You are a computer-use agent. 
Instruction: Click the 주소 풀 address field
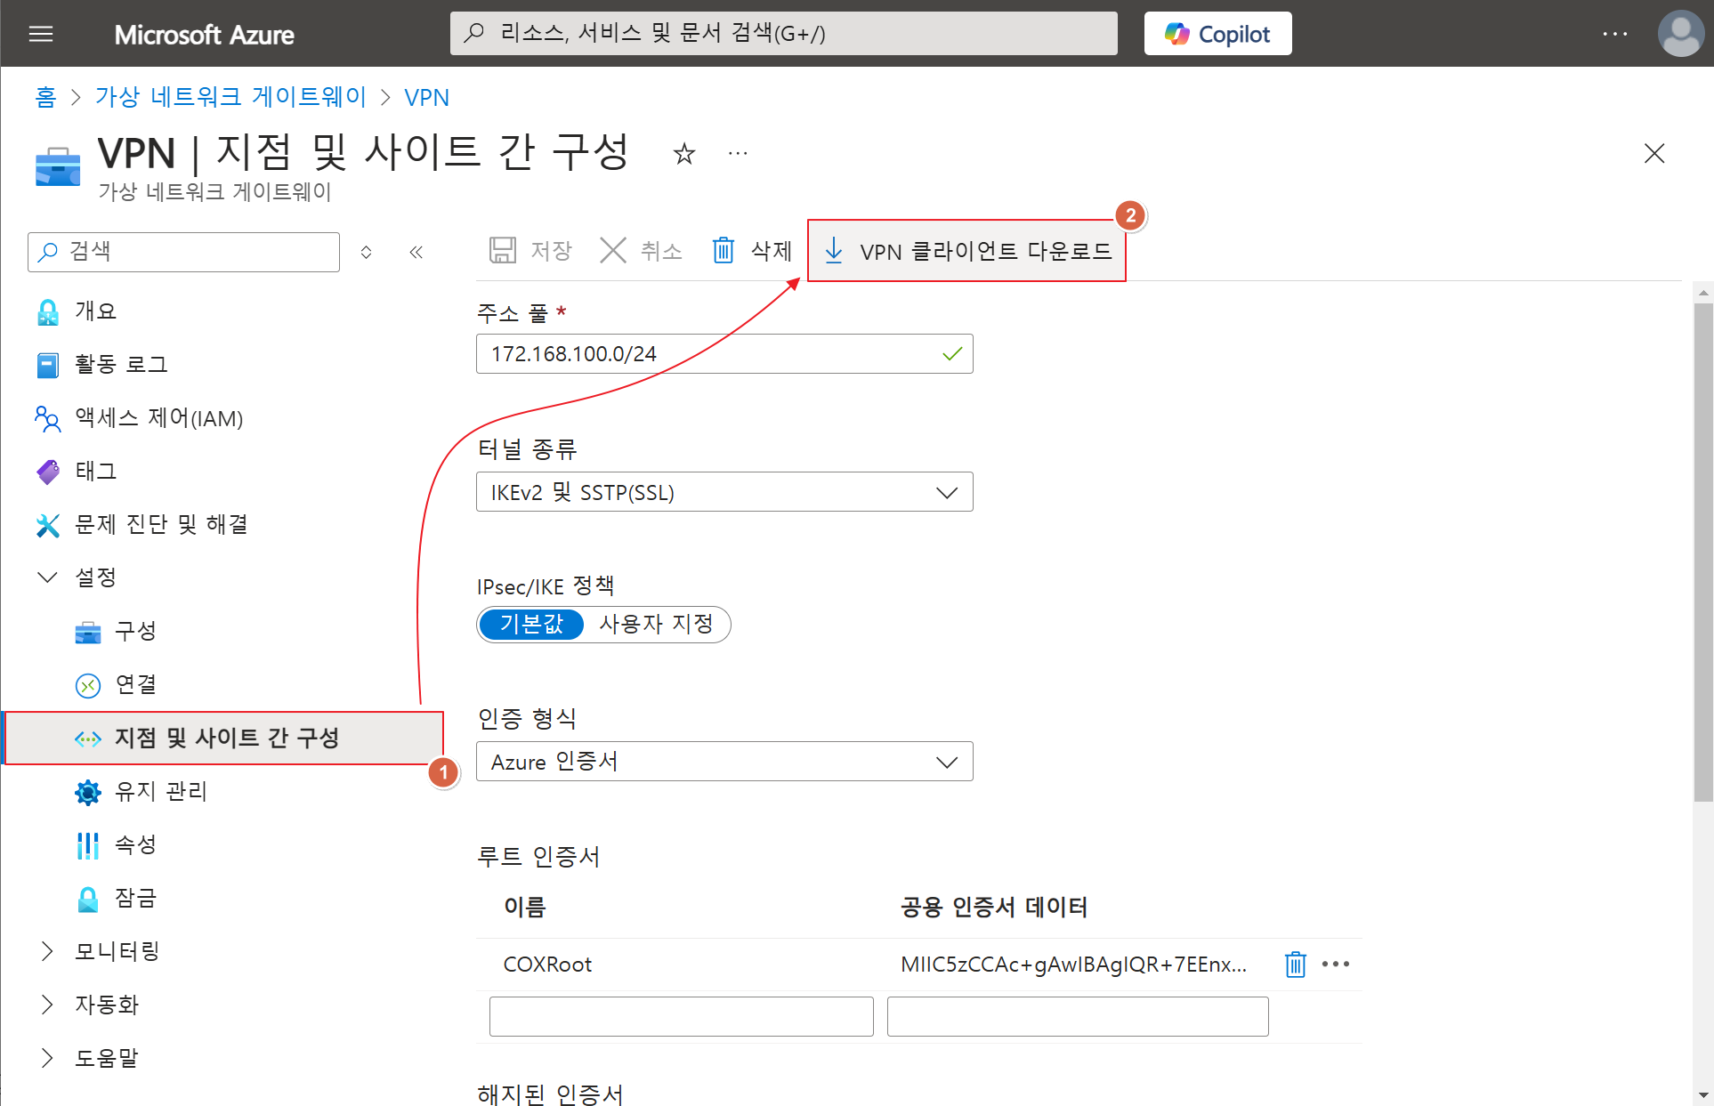coord(724,354)
